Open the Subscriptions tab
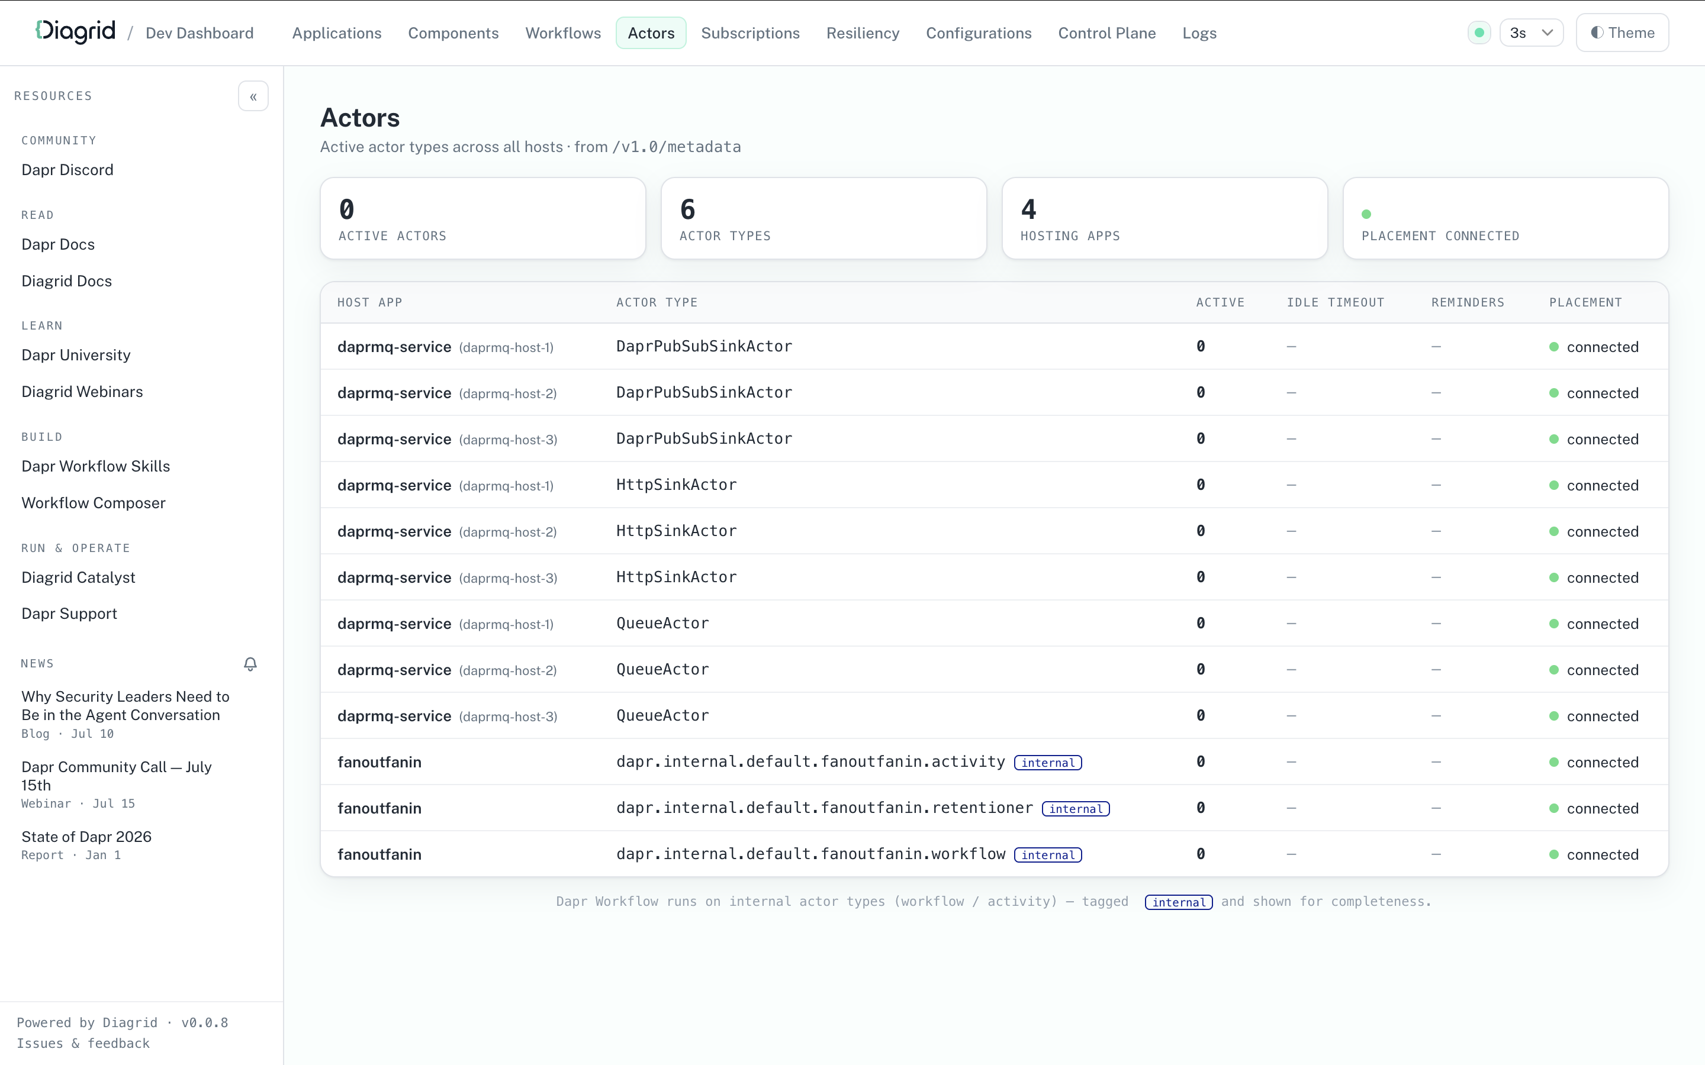 [750, 33]
